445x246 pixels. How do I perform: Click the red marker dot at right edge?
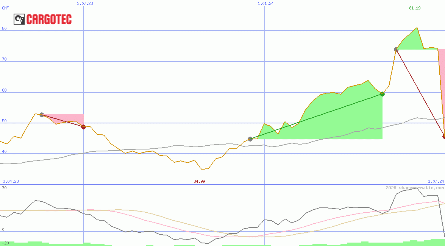coord(444,136)
